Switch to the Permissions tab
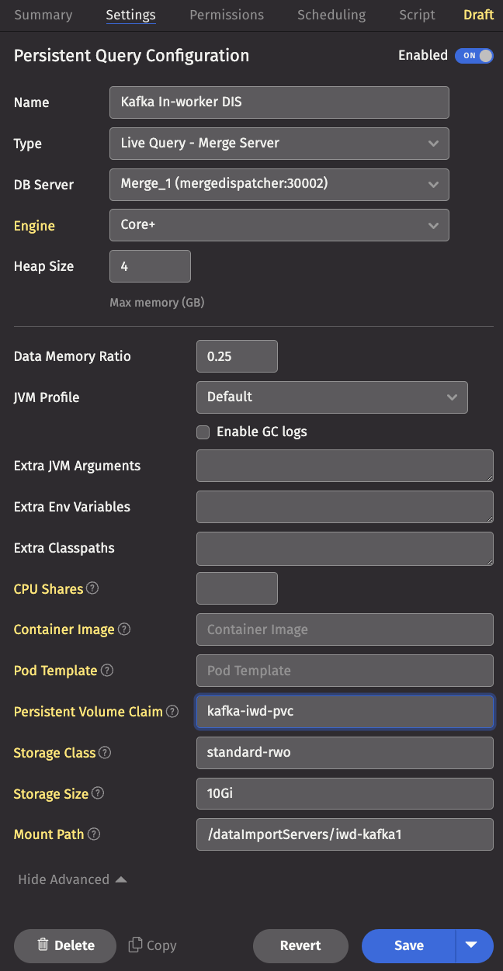This screenshot has width=503, height=971. pos(227,15)
